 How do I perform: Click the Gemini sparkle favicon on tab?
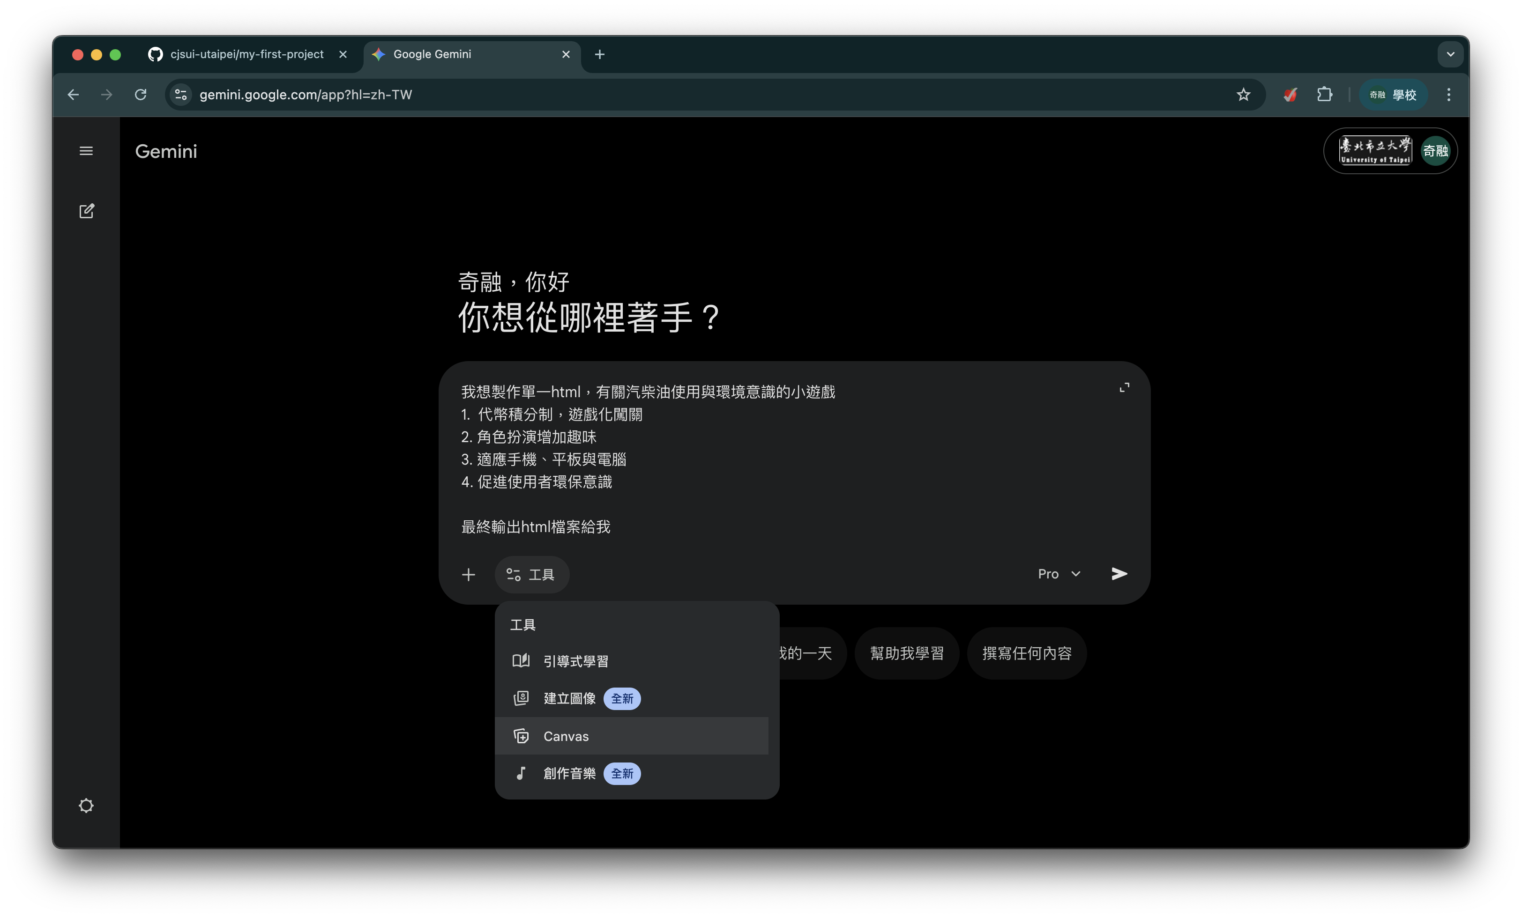[378, 54]
